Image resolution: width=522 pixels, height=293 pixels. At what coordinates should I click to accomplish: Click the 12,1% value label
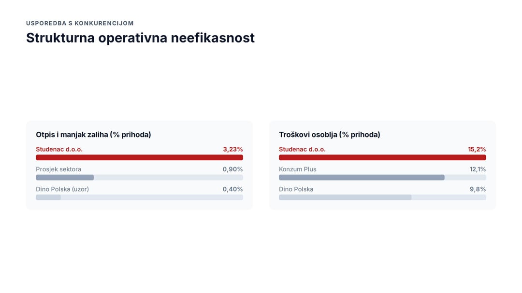coord(478,169)
